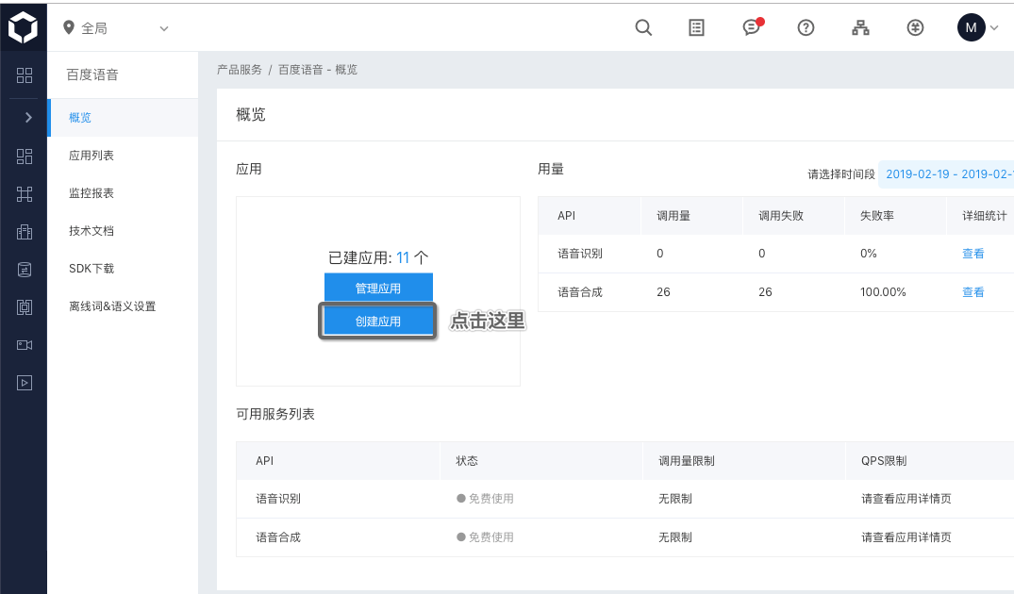1014x594 pixels.
Task: Click 请查看应用详情页 in 语音合成 row
Action: [906, 537]
